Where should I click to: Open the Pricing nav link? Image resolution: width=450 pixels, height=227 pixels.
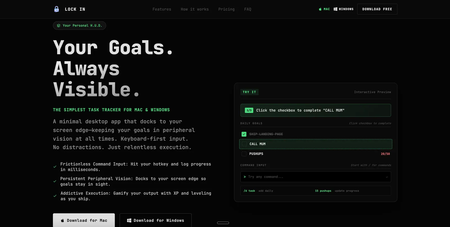click(226, 9)
